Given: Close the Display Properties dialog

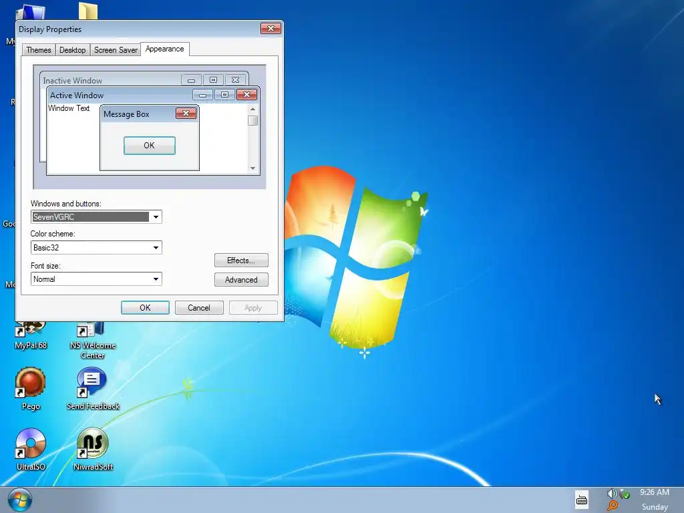Looking at the screenshot, I should tap(271, 28).
